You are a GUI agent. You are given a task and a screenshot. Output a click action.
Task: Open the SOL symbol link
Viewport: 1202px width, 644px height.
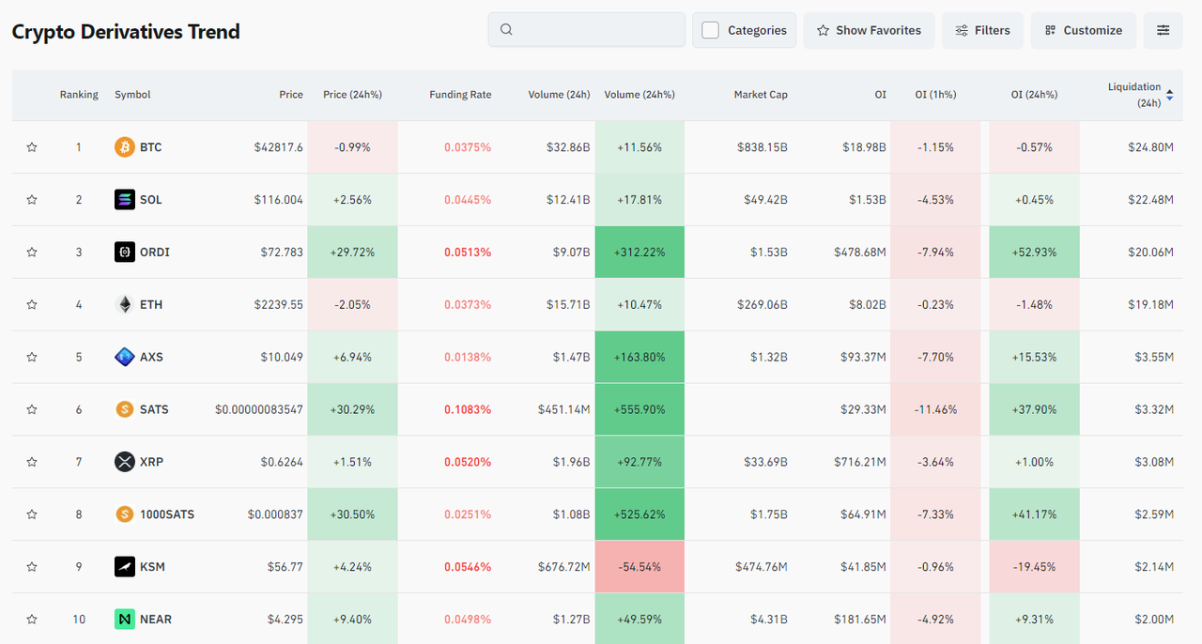point(150,200)
